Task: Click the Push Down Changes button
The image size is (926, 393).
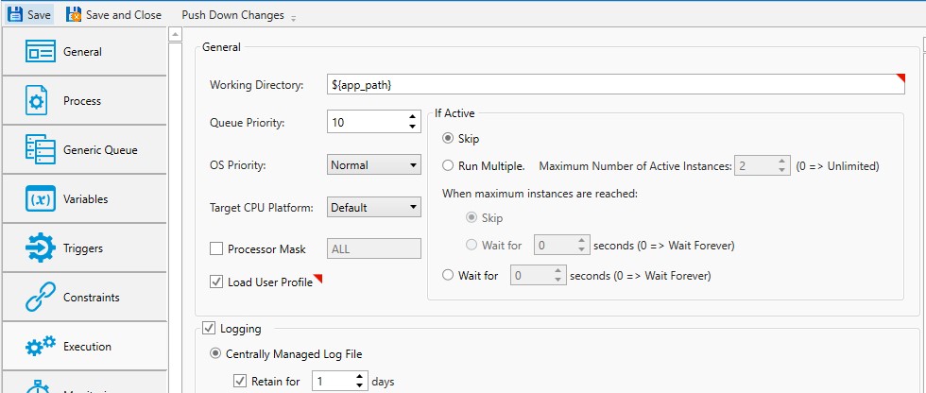Action: [x=232, y=15]
